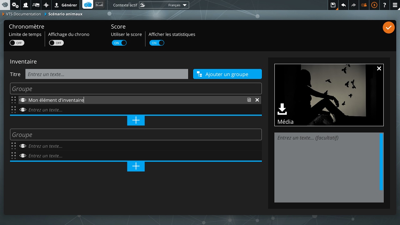
Task: Click the inventory Titre text field
Action: point(107,74)
